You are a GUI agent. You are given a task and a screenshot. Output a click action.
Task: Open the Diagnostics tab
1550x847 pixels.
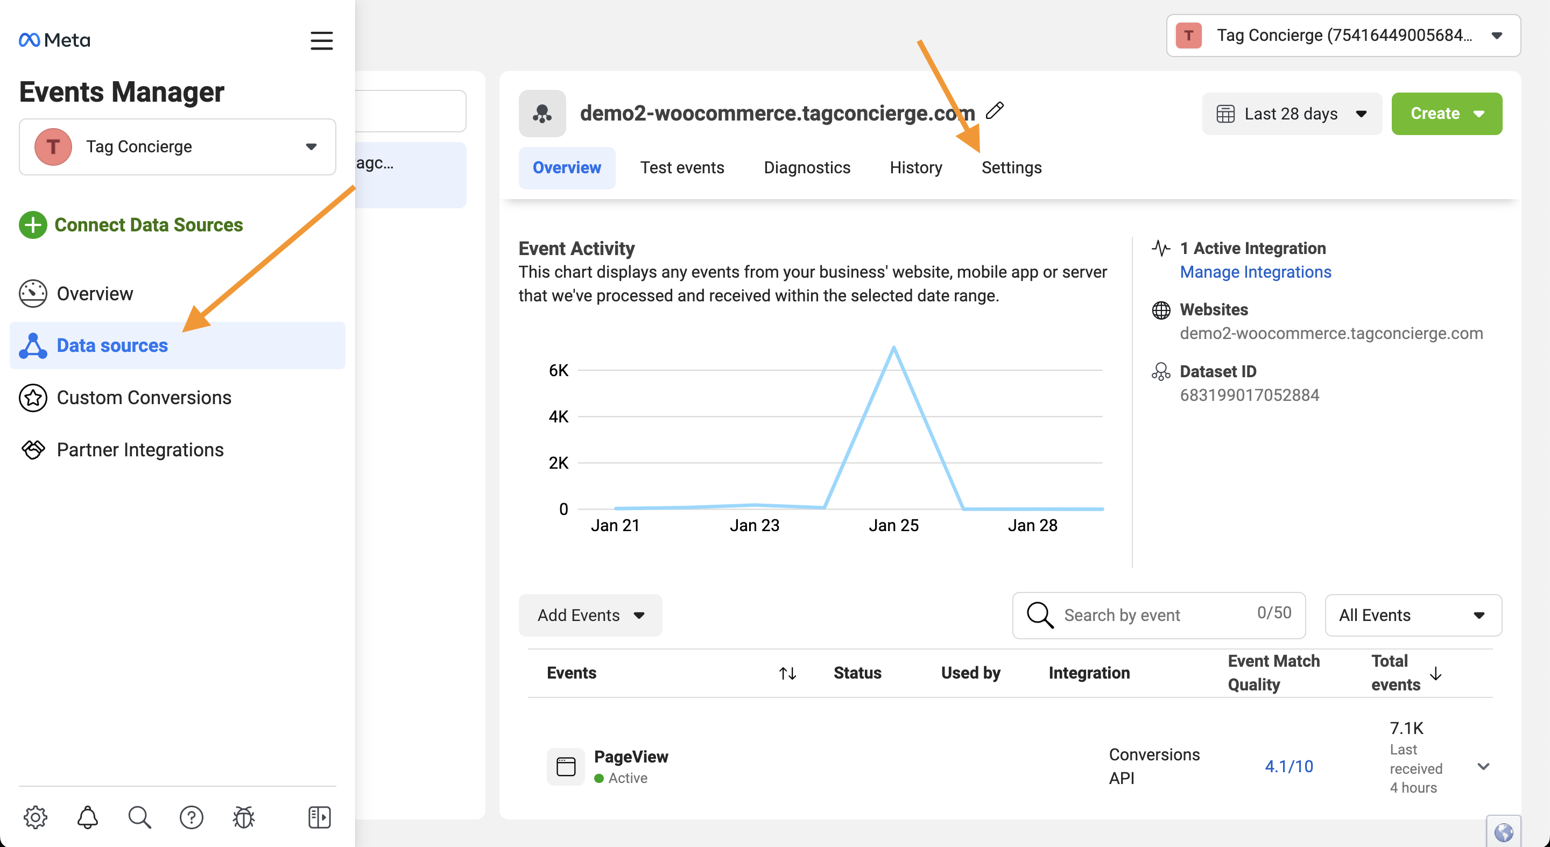[x=807, y=167]
